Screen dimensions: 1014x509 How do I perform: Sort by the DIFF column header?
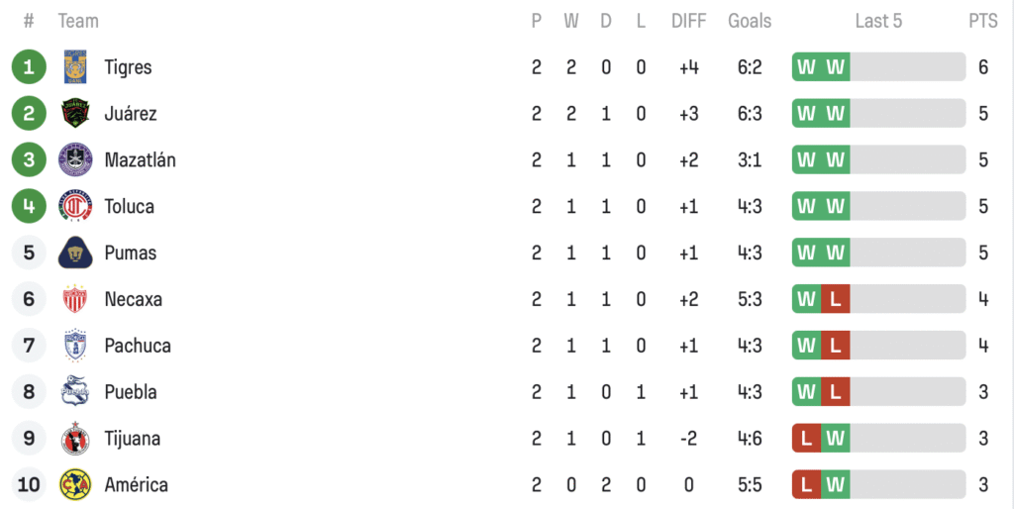pos(689,21)
